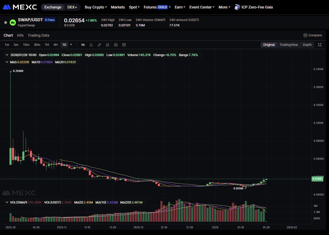The height and width of the screenshot is (235, 329).
Task: Click the MA20 0.01820 indicator label
Action: point(66,62)
